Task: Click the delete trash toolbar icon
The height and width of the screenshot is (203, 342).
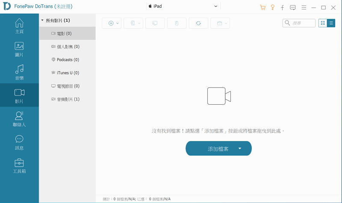Action: coord(177,23)
